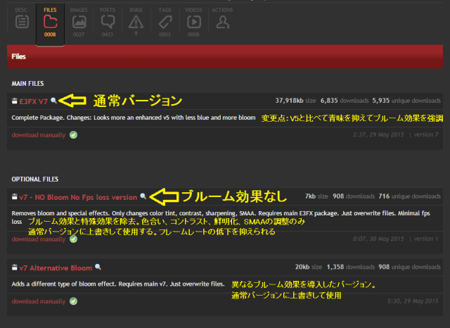Image resolution: width=450 pixels, height=328 pixels.
Task: Click floppy disk icon beside v7 Alternative Bloom
Action: pos(14,267)
